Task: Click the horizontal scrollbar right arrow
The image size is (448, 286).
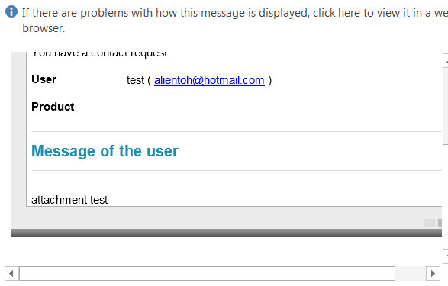Action: pos(433,274)
